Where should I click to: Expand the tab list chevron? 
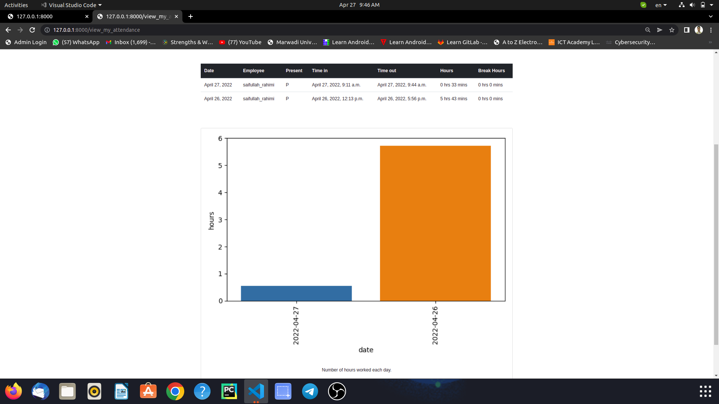click(x=710, y=16)
